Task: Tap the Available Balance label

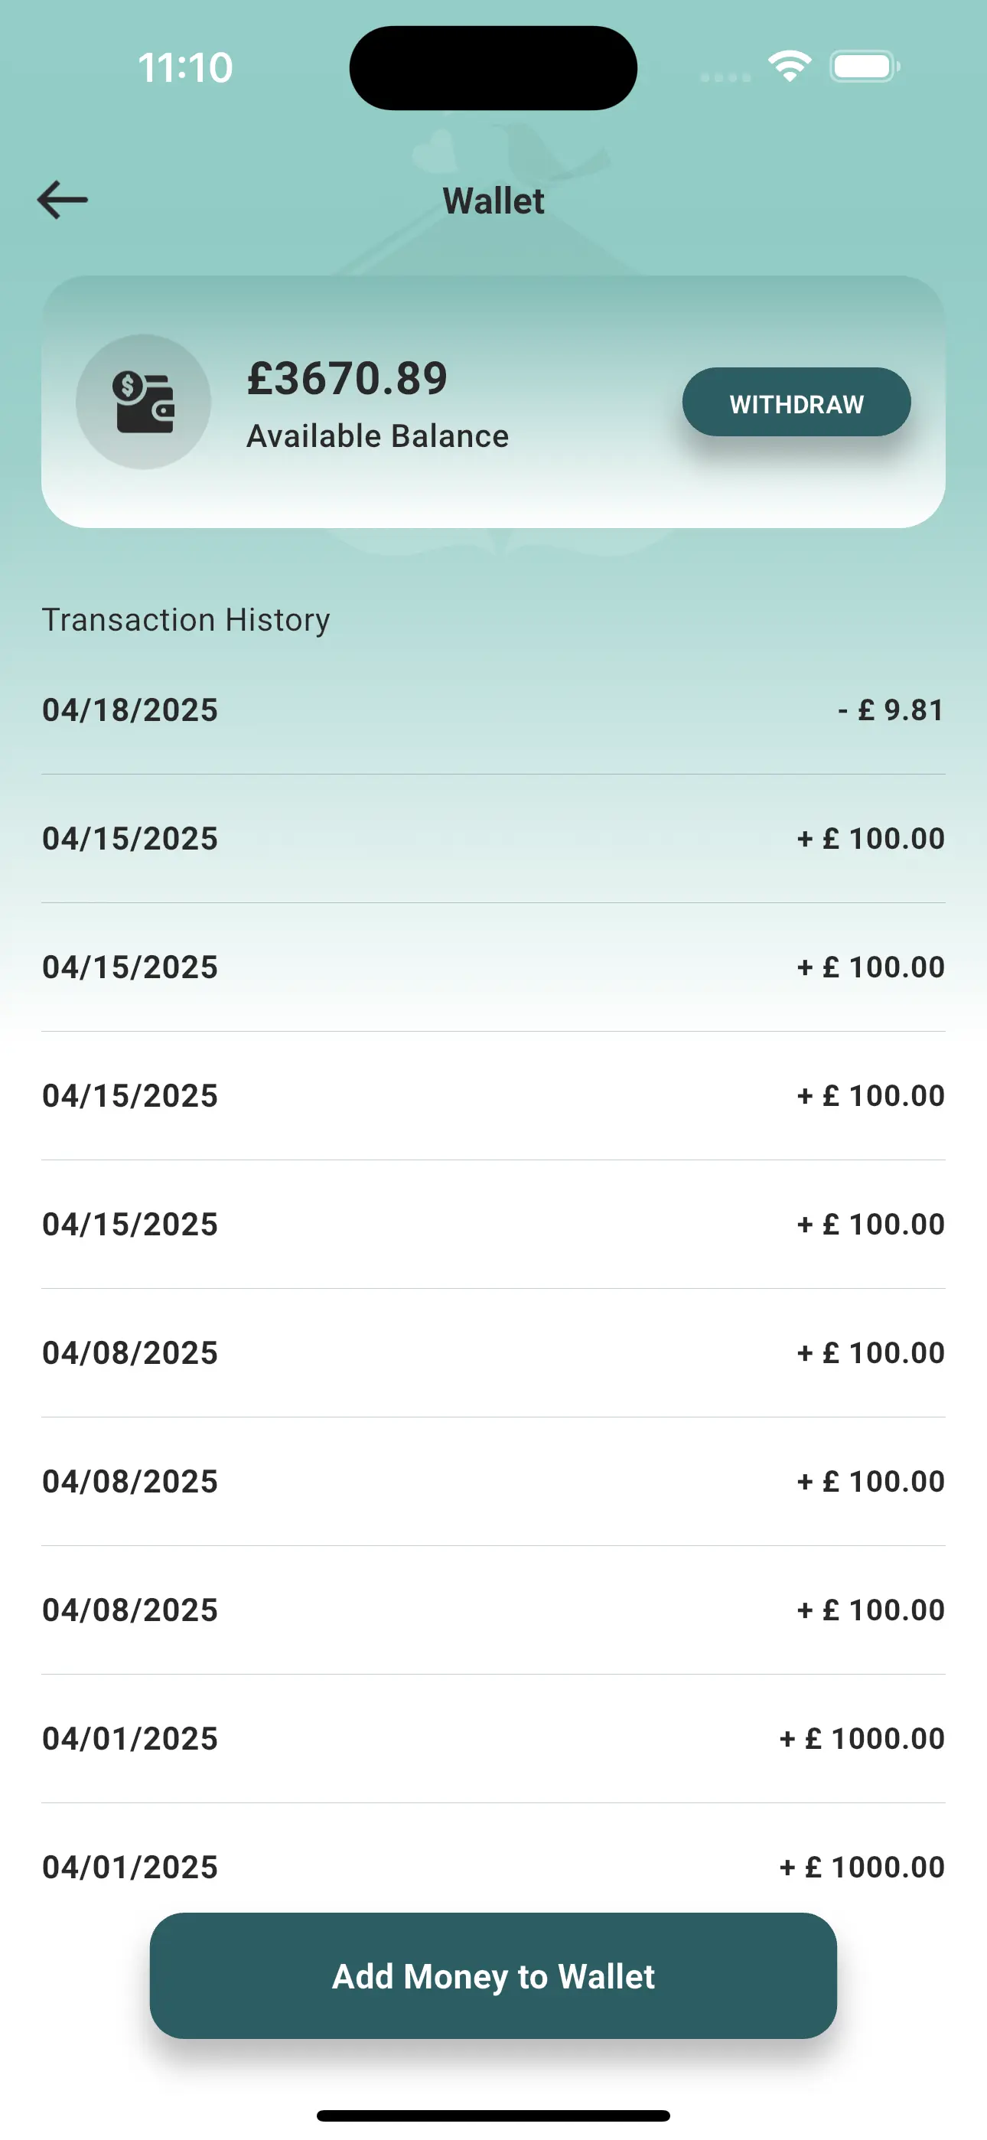Action: tap(377, 437)
